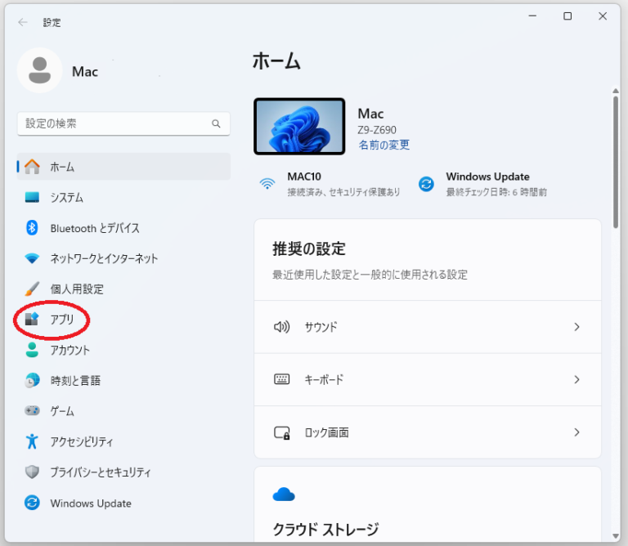Open the プライバシーとセキュリティ shield icon
This screenshot has width=628, height=546.
[x=32, y=472]
